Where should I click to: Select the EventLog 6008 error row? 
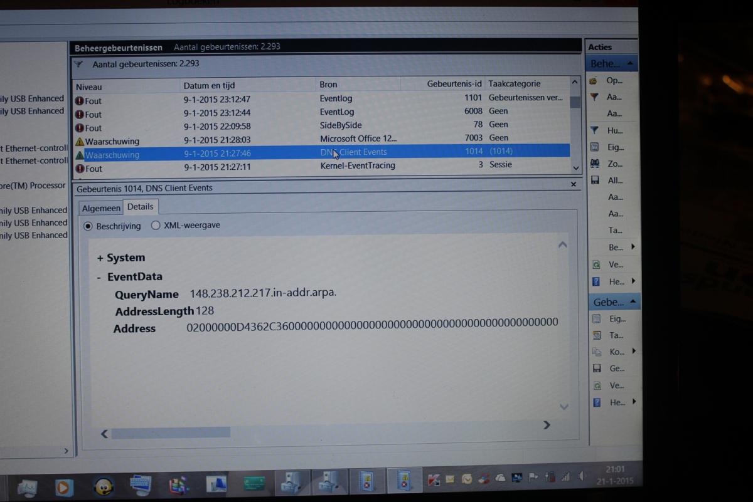click(x=322, y=113)
